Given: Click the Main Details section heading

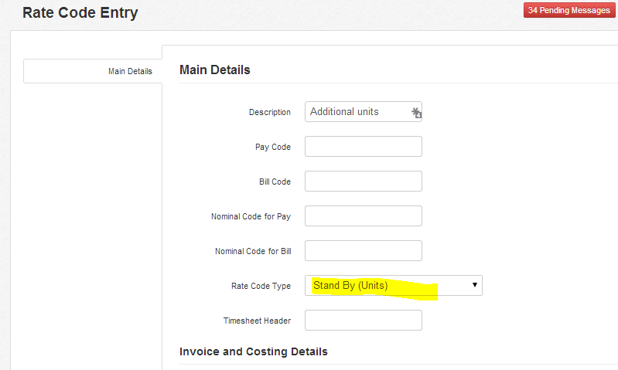Looking at the screenshot, I should (215, 70).
